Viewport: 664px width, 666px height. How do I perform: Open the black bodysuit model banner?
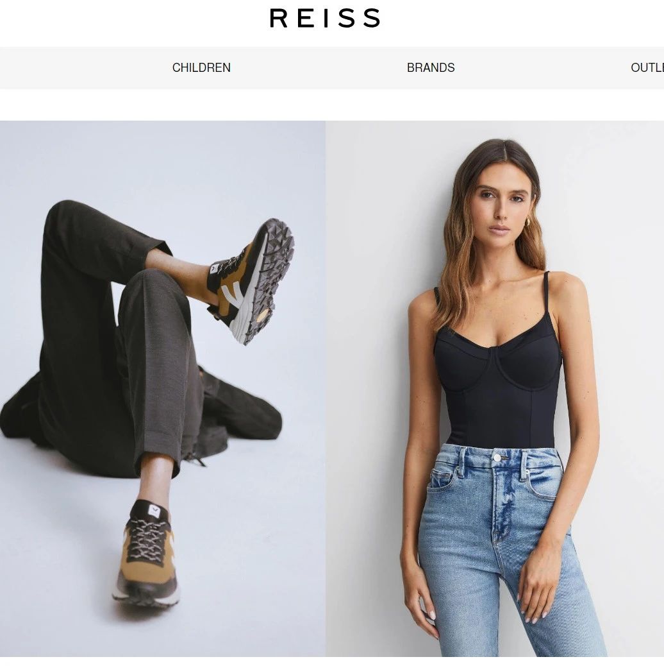click(495, 389)
